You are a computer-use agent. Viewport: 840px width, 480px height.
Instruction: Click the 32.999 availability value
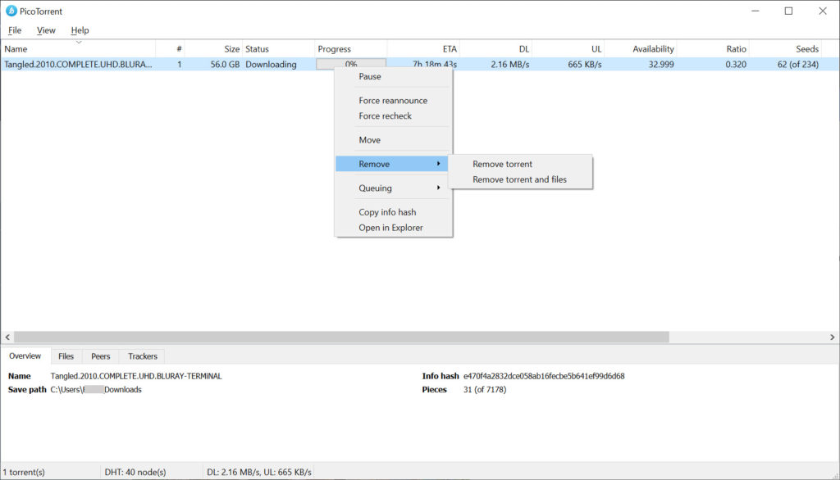(661, 64)
